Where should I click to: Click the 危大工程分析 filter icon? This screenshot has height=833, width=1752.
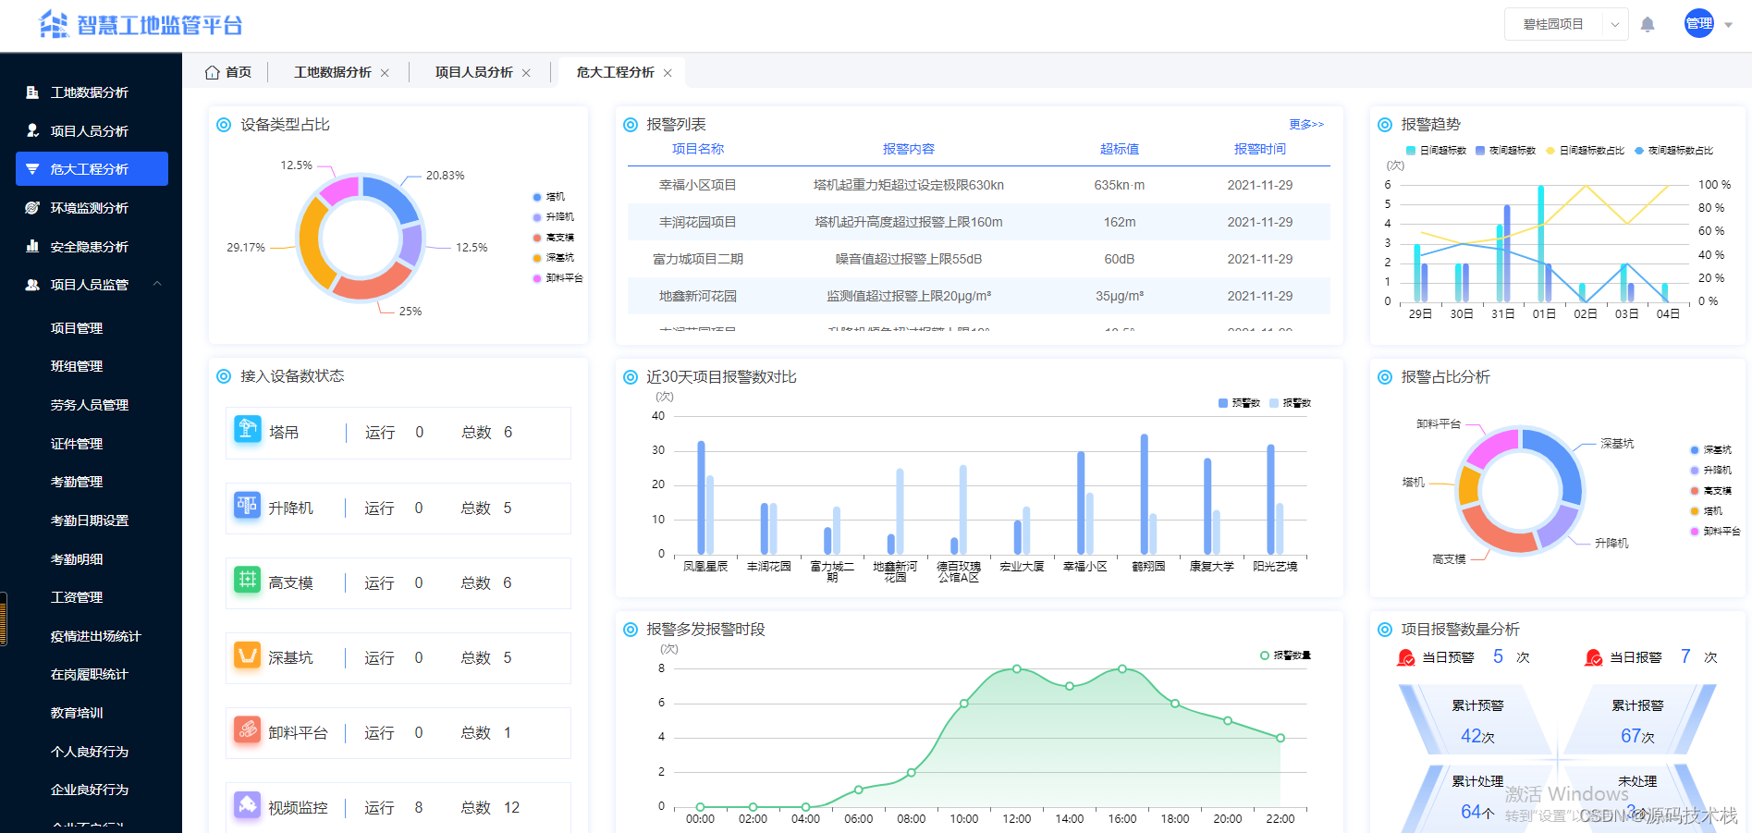pyautogui.click(x=32, y=169)
